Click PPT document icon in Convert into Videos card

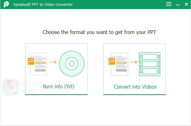[118, 64]
